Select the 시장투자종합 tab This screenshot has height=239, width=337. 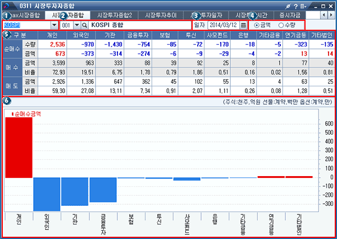coord(68,15)
